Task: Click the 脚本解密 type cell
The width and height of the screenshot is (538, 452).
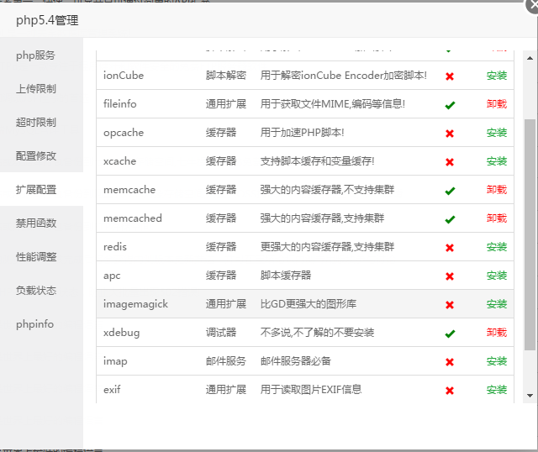Action: click(x=226, y=76)
